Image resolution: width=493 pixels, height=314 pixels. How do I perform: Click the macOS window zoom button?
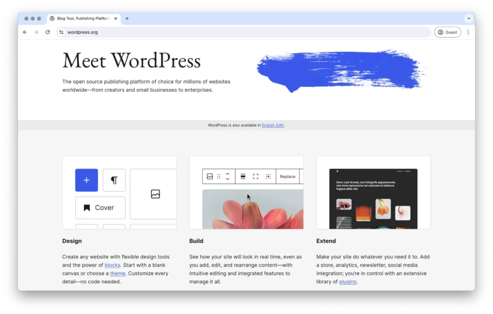pos(39,19)
